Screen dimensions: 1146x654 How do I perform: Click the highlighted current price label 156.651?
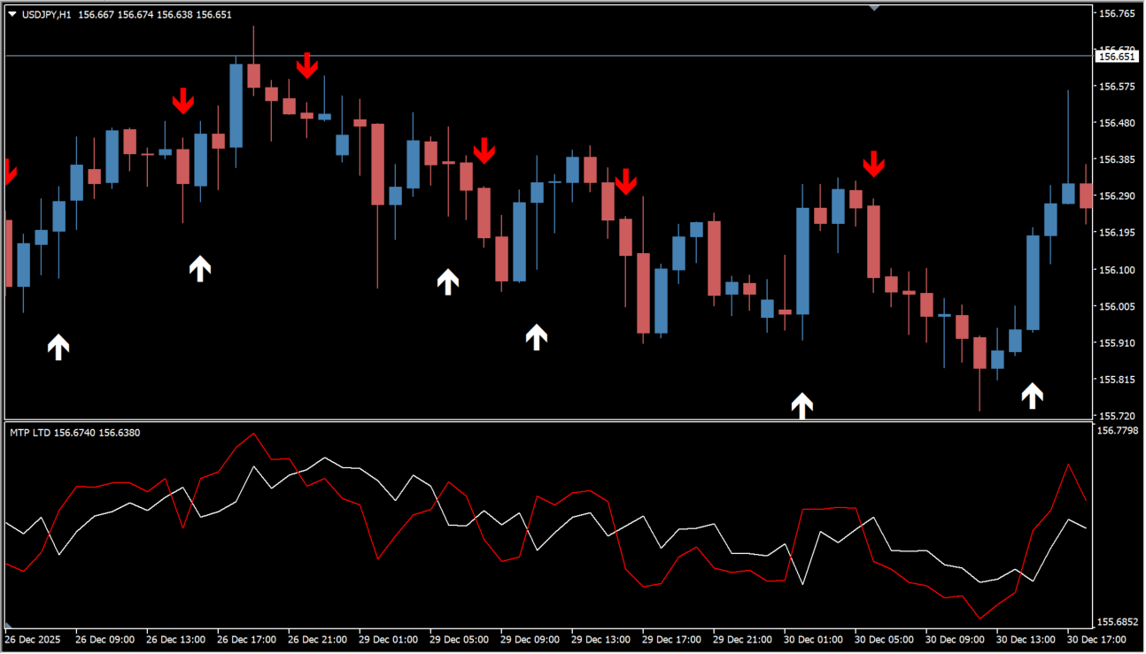point(1116,57)
